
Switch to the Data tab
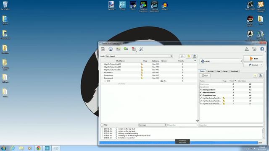click(x=219, y=71)
